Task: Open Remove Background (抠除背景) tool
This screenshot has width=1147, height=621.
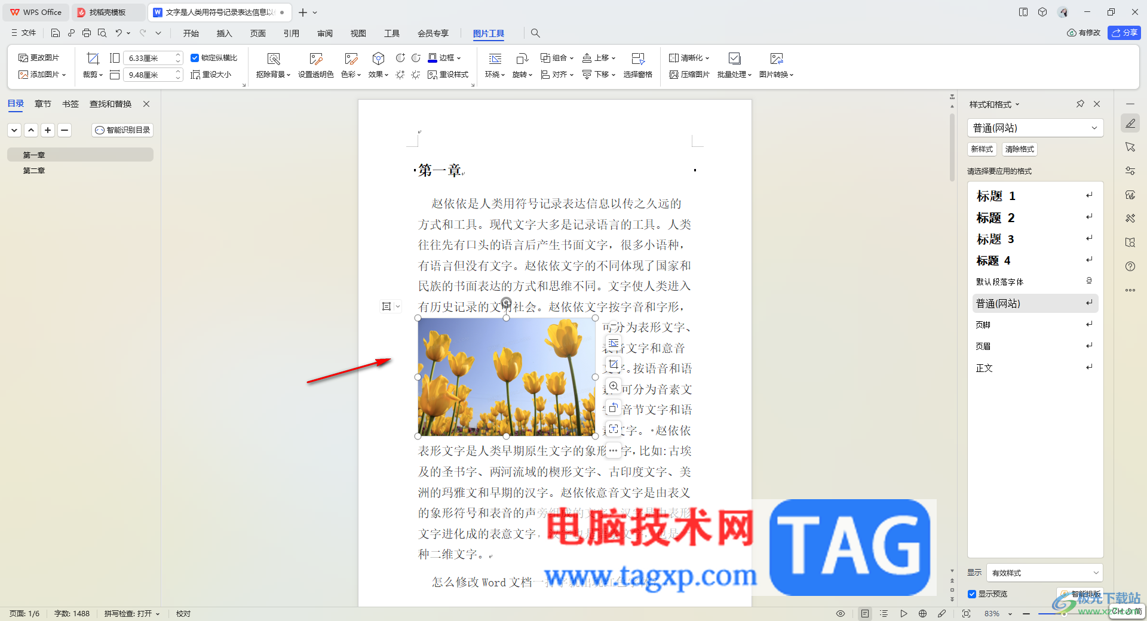Action: [273, 66]
